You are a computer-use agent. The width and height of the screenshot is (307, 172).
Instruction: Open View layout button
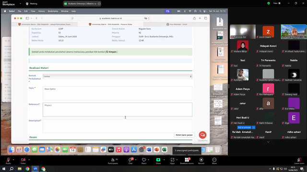277,3
